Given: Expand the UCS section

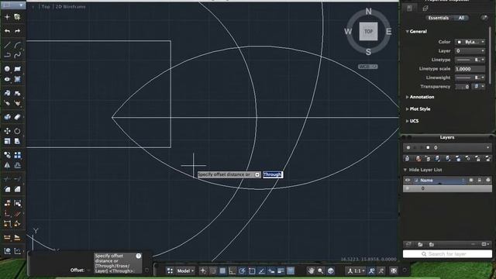Looking at the screenshot, I should tap(408, 121).
